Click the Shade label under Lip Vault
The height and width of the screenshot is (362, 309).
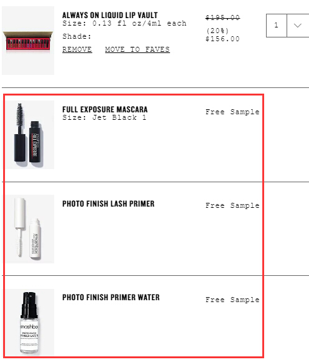[77, 36]
